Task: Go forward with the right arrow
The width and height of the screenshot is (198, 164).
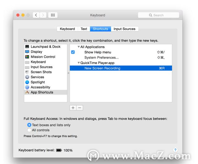Action: point(43,15)
